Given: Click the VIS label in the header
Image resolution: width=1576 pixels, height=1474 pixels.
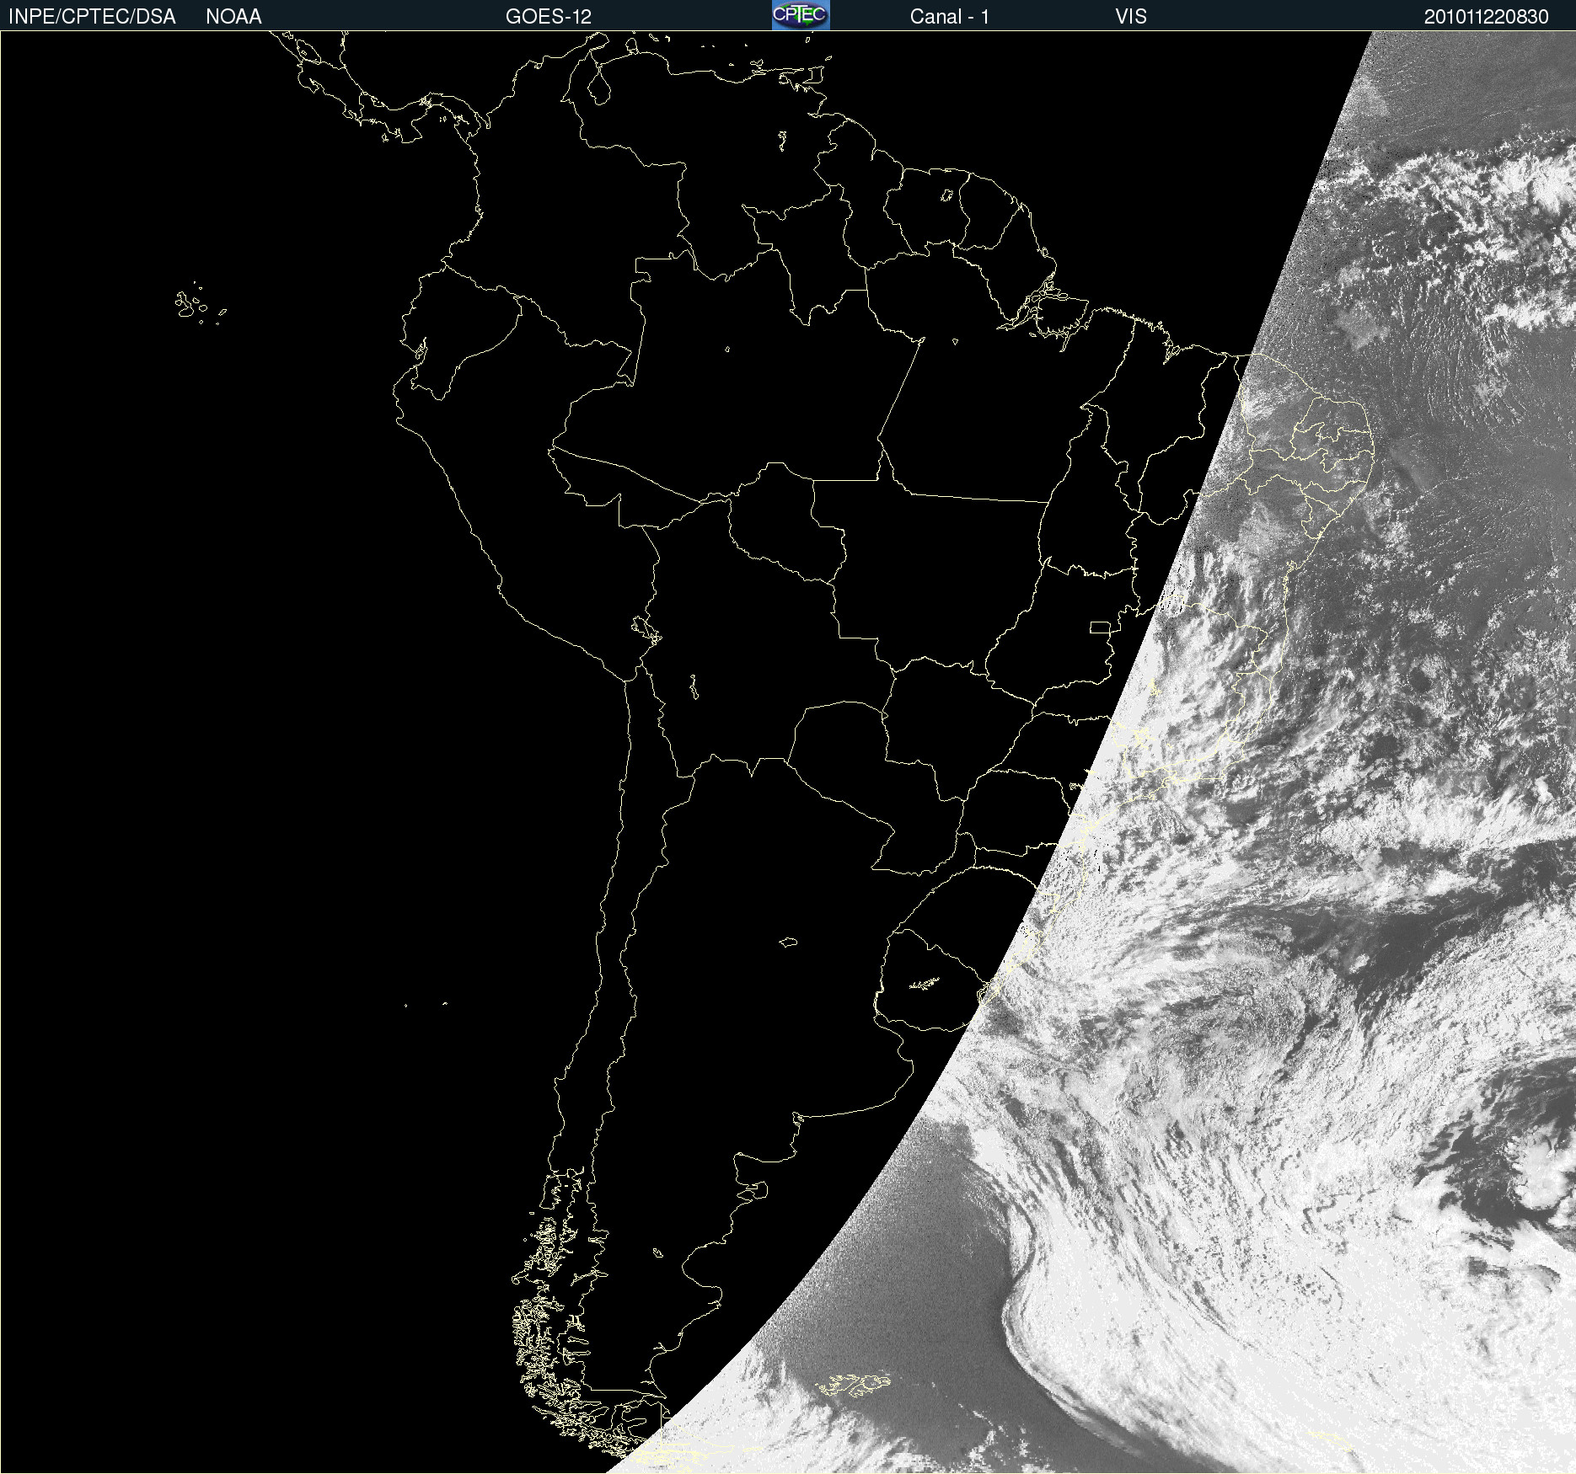Looking at the screenshot, I should 1130,17.
